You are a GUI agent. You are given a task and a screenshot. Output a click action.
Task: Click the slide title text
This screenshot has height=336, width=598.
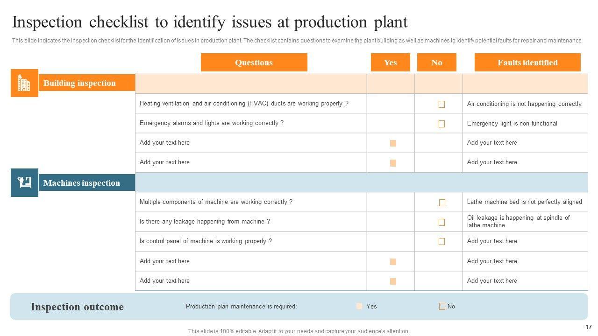click(210, 22)
